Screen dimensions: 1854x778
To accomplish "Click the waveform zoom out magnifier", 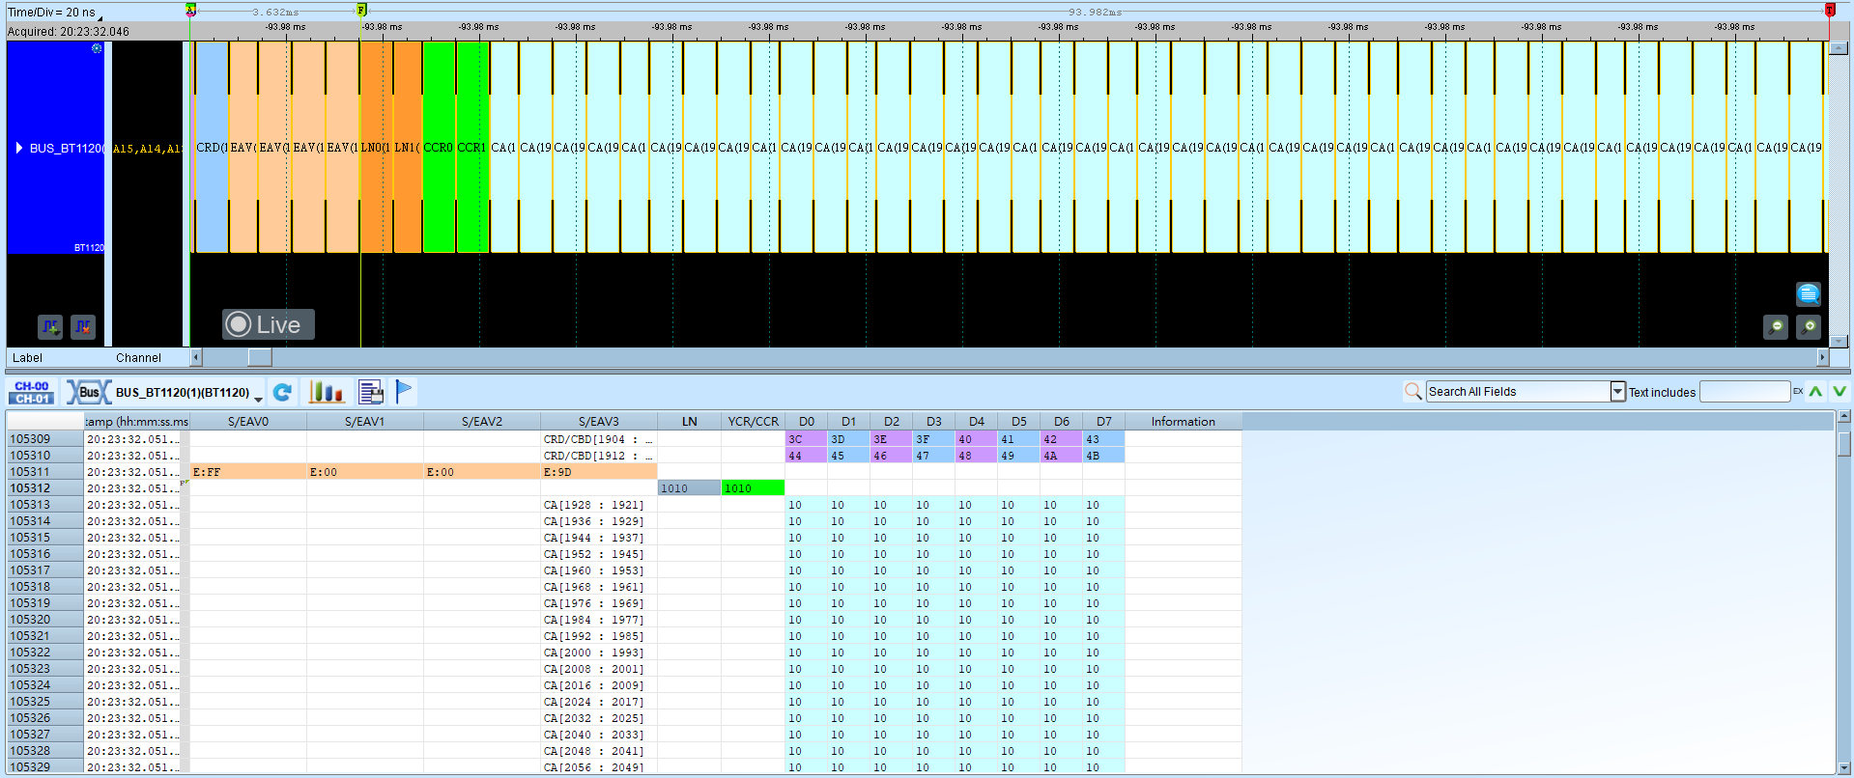I will [1775, 327].
